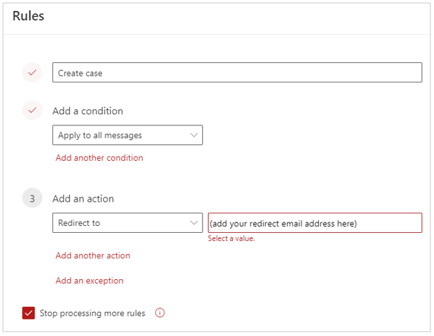The image size is (434, 336).
Task: Click the 'Select a value.' error message
Action: coord(232,238)
